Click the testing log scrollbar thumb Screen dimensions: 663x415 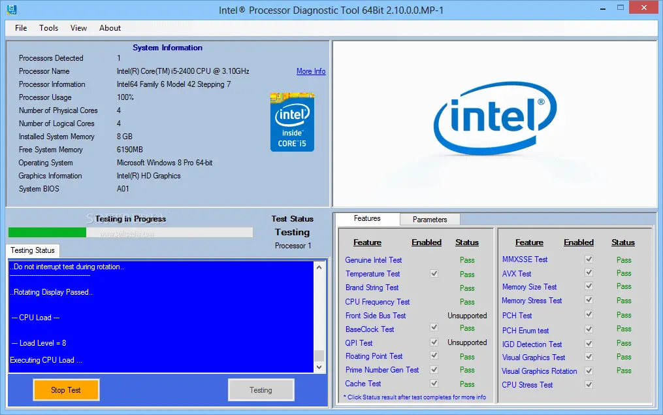point(319,356)
